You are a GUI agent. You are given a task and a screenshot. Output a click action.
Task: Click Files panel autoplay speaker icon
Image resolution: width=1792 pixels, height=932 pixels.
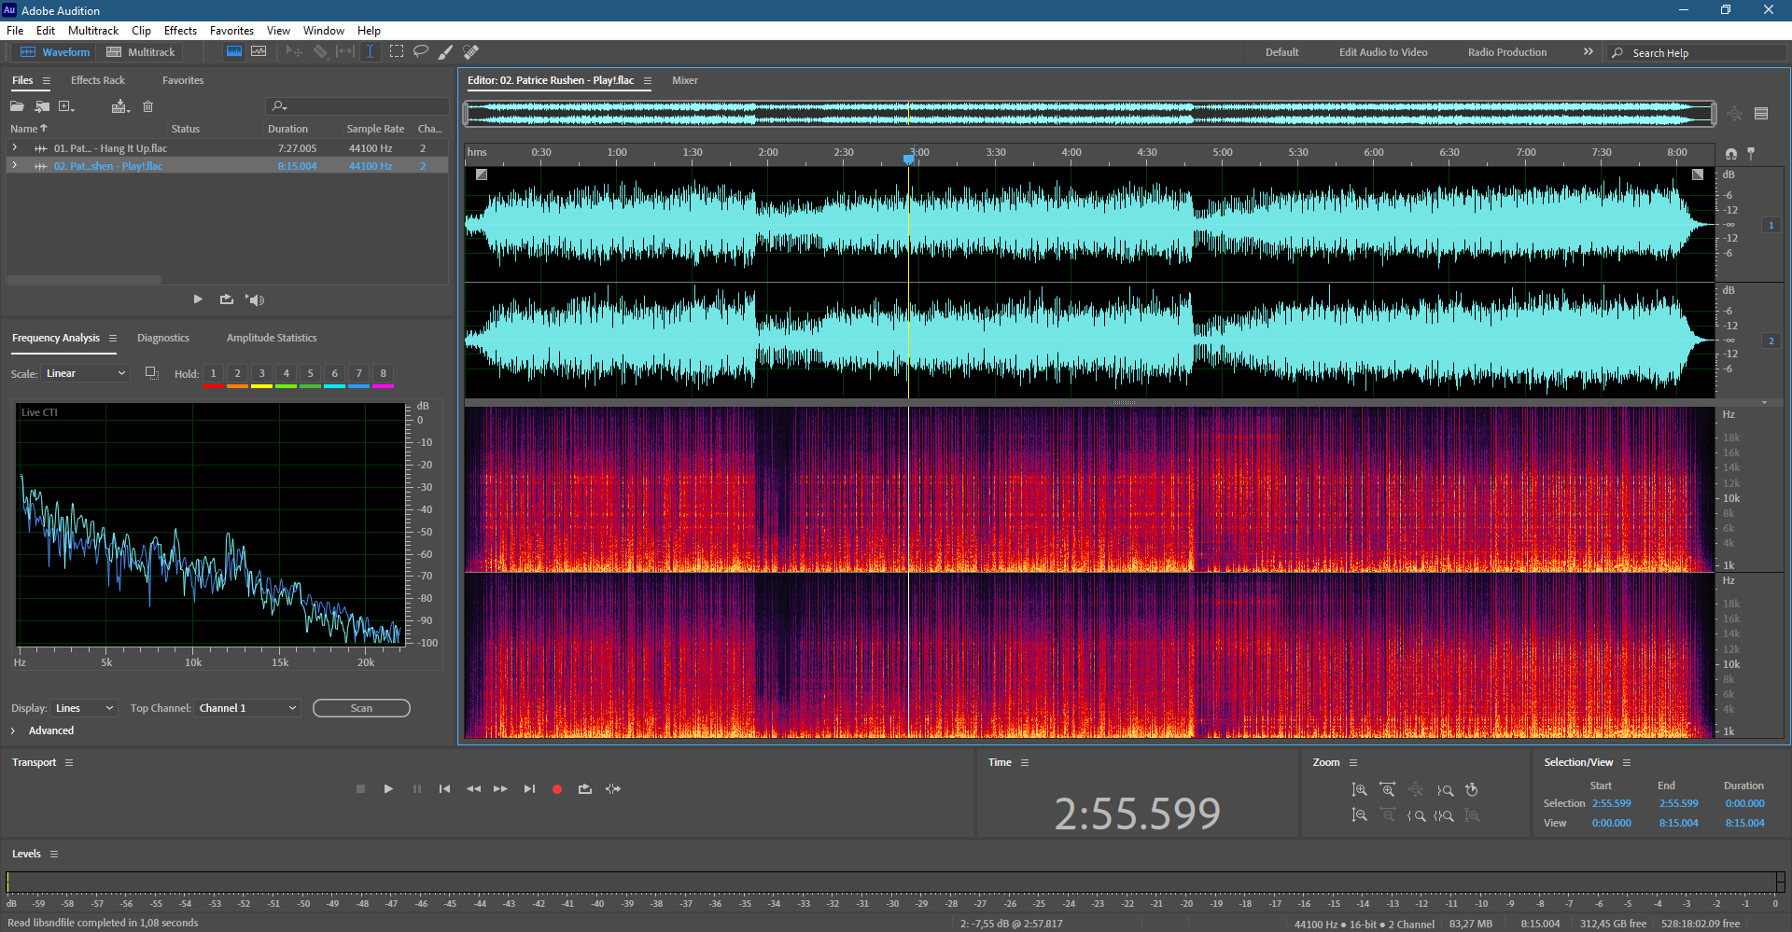click(x=255, y=299)
